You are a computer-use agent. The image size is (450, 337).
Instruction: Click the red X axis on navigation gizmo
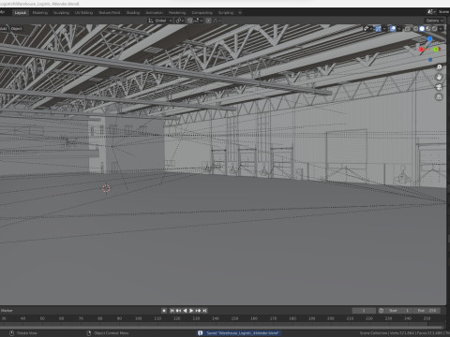click(x=421, y=50)
